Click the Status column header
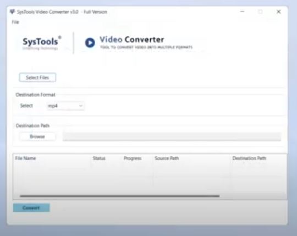The height and width of the screenshot is (236, 297). pos(99,158)
